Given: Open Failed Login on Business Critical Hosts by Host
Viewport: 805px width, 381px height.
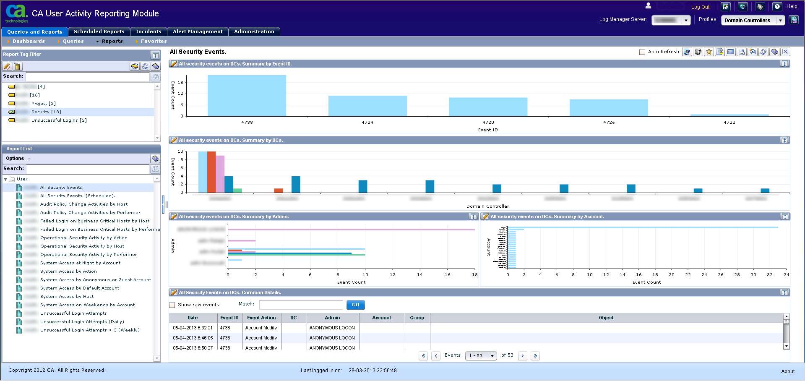Looking at the screenshot, I should point(95,221).
